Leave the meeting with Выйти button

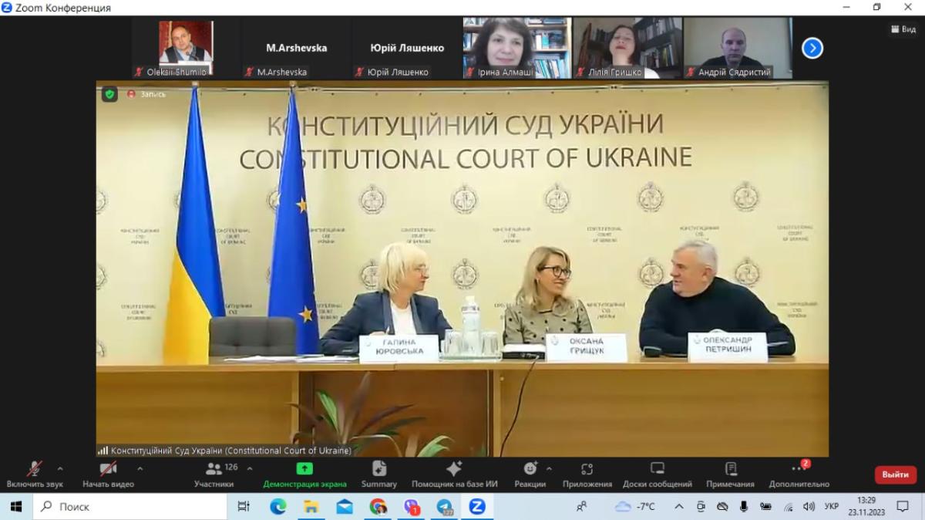(895, 474)
